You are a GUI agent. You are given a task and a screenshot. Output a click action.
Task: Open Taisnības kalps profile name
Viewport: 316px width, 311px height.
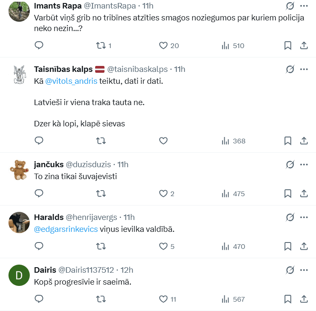[x=63, y=69]
